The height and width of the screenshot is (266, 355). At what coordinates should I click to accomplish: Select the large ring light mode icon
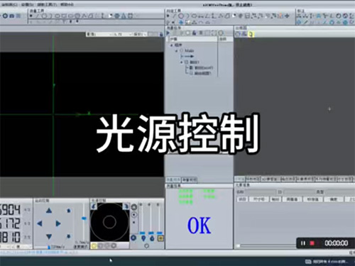click(x=134, y=207)
